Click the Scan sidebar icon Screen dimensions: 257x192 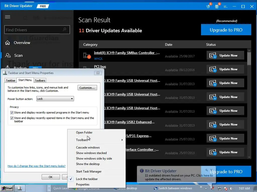click(8, 55)
